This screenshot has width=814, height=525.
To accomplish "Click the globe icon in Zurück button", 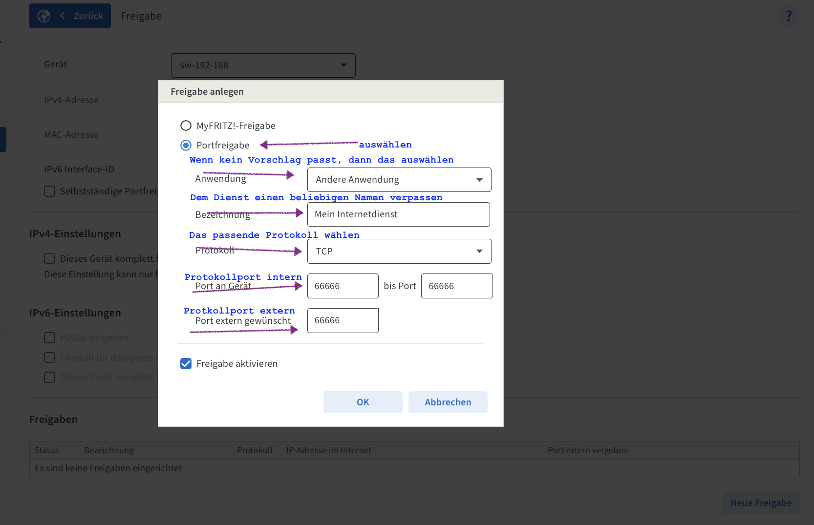I will pyautogui.click(x=44, y=16).
